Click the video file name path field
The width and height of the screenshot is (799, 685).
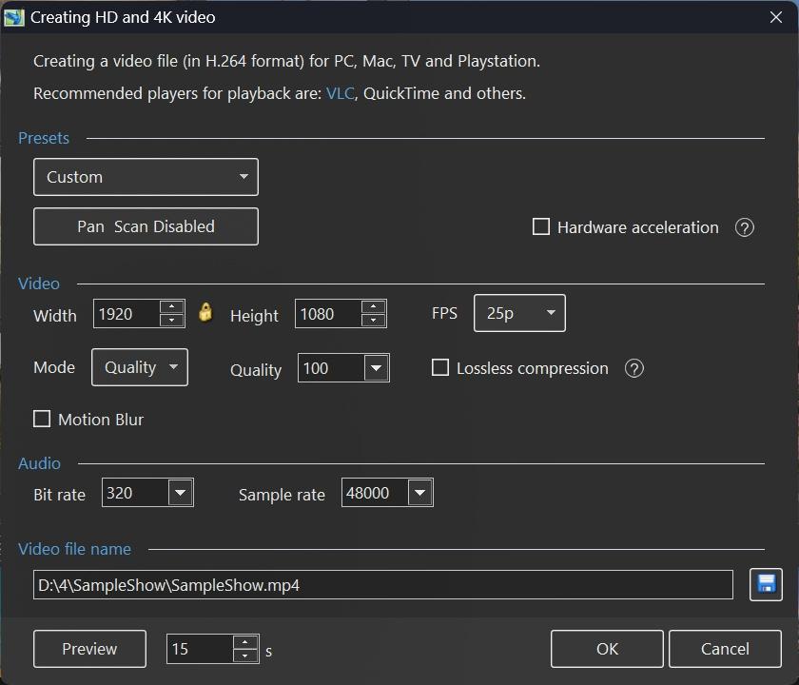tap(382, 585)
